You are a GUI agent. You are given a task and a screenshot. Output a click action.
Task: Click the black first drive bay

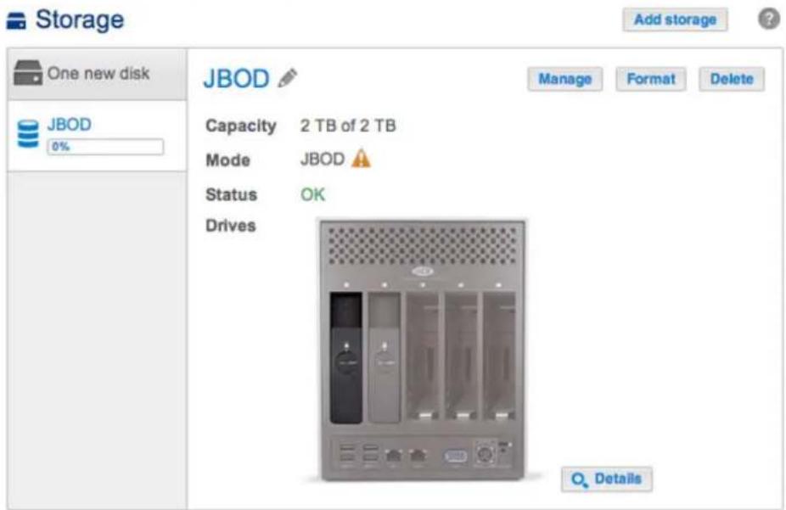[345, 358]
